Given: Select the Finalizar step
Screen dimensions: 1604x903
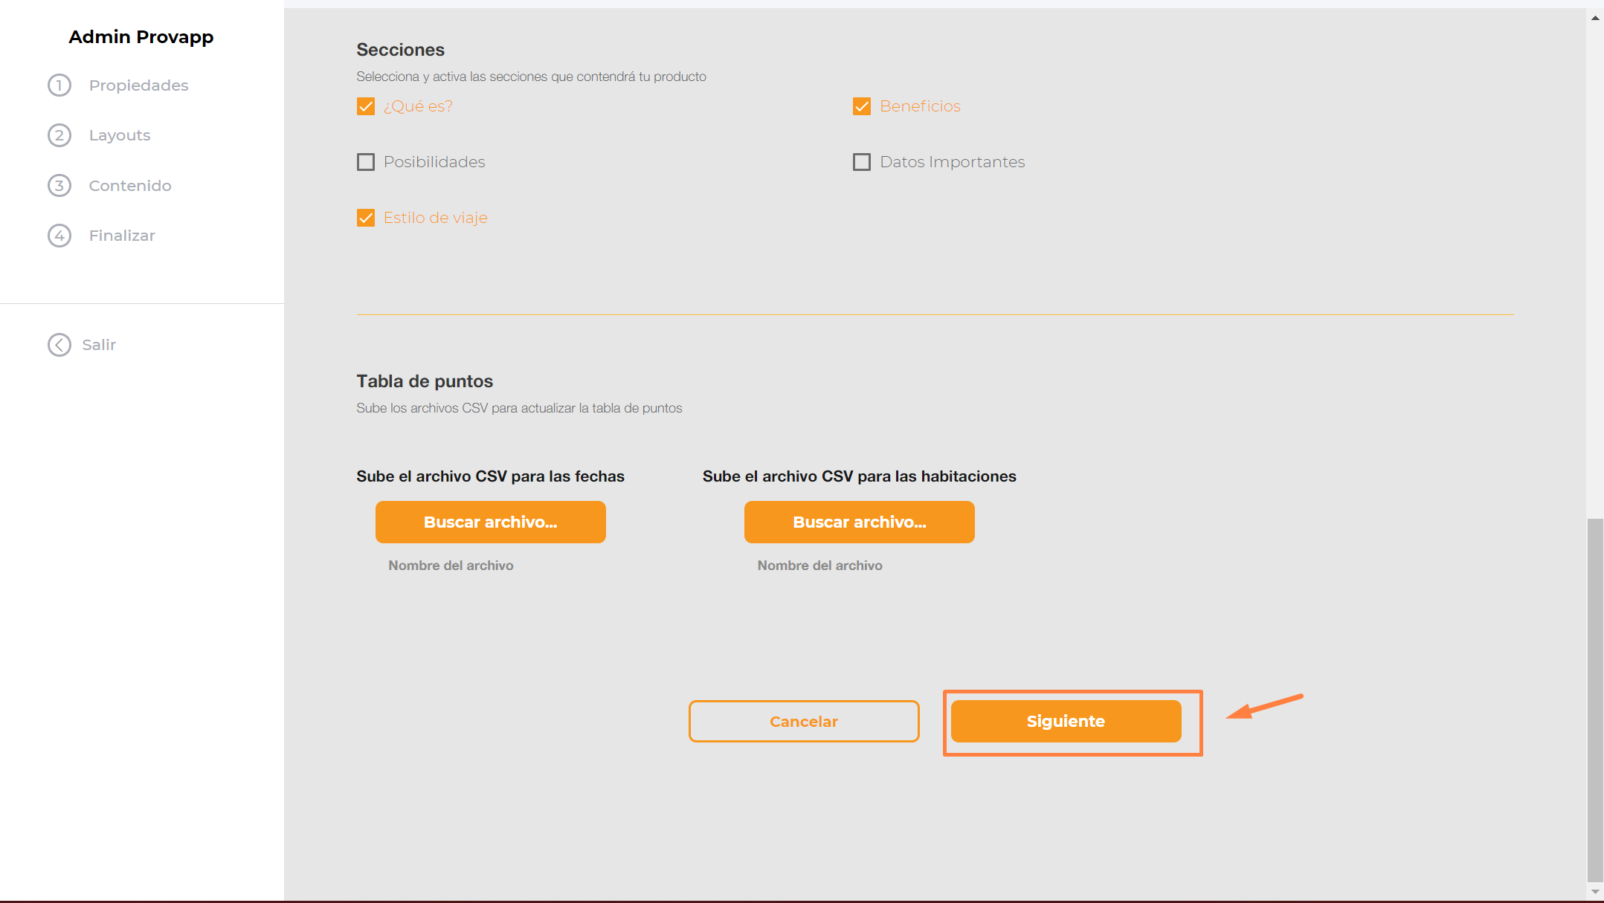Looking at the screenshot, I should coord(122,236).
